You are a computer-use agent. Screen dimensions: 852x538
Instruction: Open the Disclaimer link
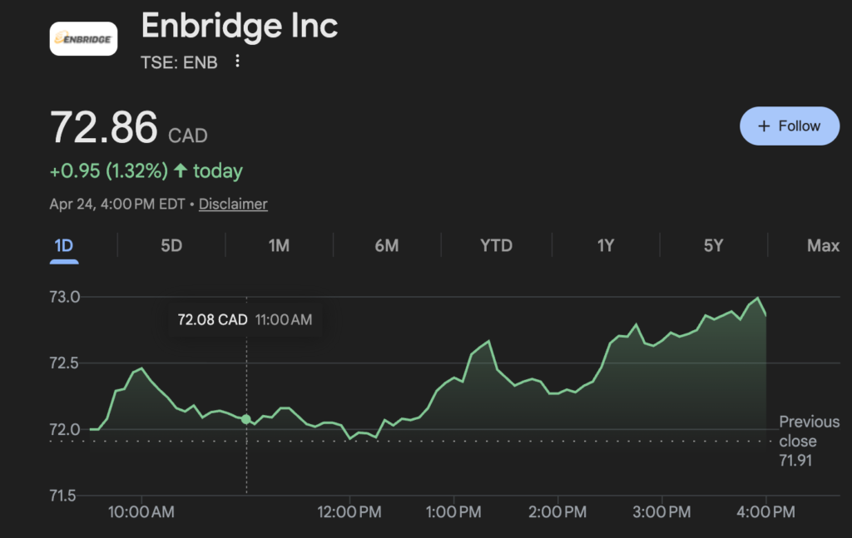point(233,204)
